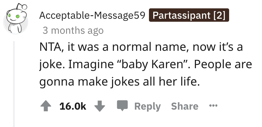Image resolution: width=262 pixels, height=127 pixels.
Task: Open the Snoo avatar profile picture
Action: click(16, 19)
